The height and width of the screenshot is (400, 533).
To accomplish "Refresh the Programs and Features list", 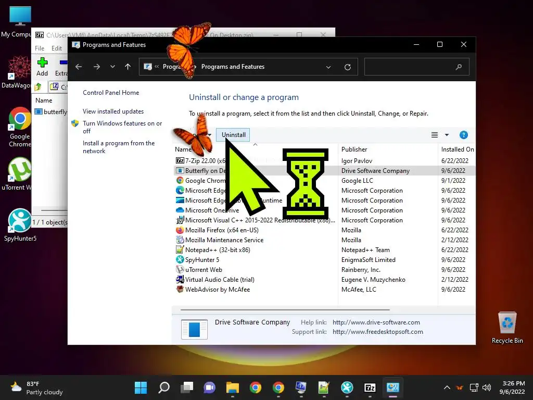I will 347,67.
